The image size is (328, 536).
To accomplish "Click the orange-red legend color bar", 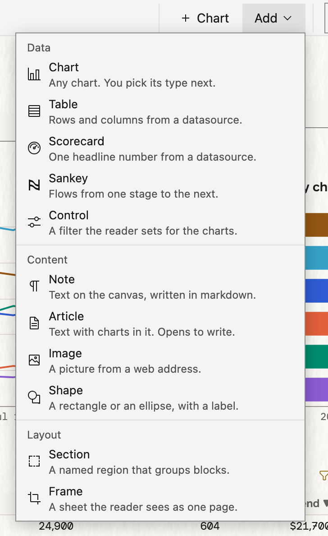I will [x=316, y=323].
